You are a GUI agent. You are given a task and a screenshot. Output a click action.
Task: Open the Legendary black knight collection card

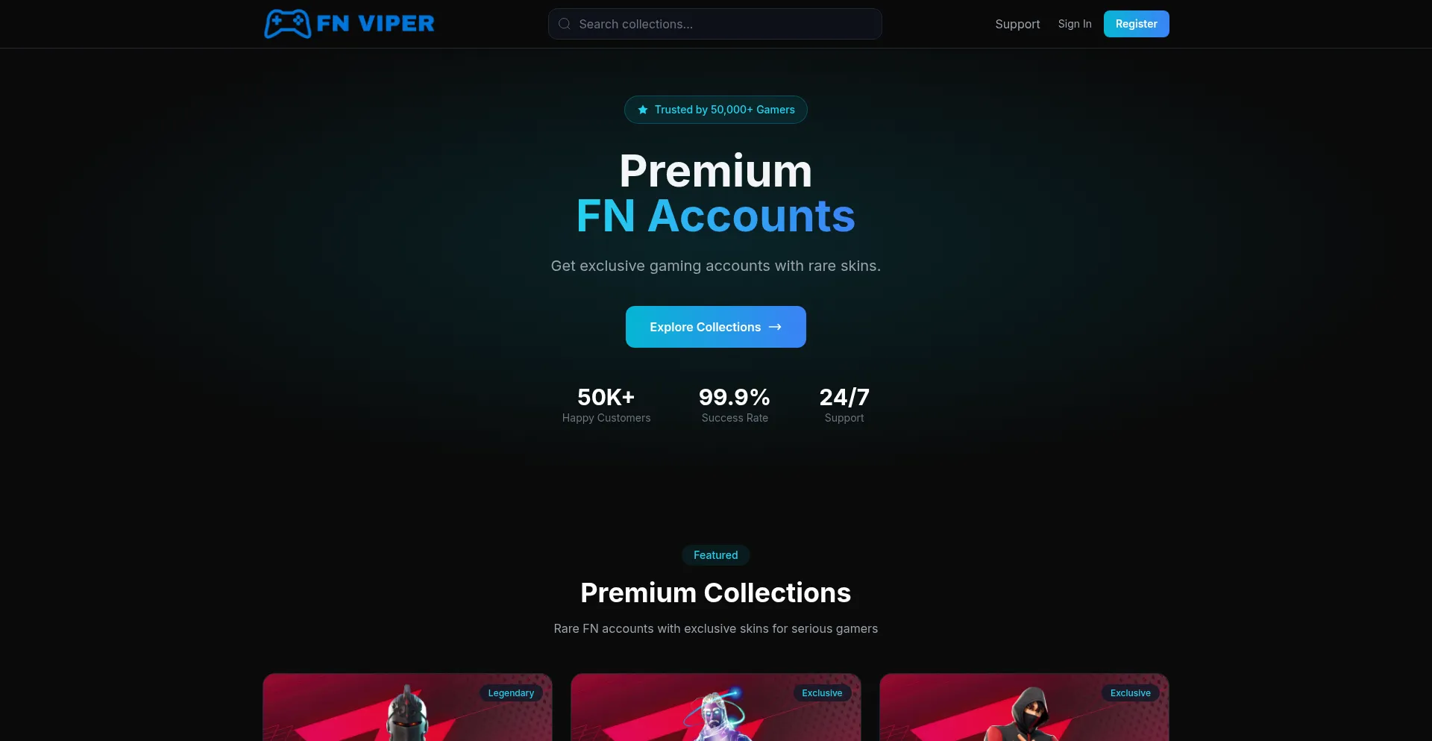coord(407,707)
